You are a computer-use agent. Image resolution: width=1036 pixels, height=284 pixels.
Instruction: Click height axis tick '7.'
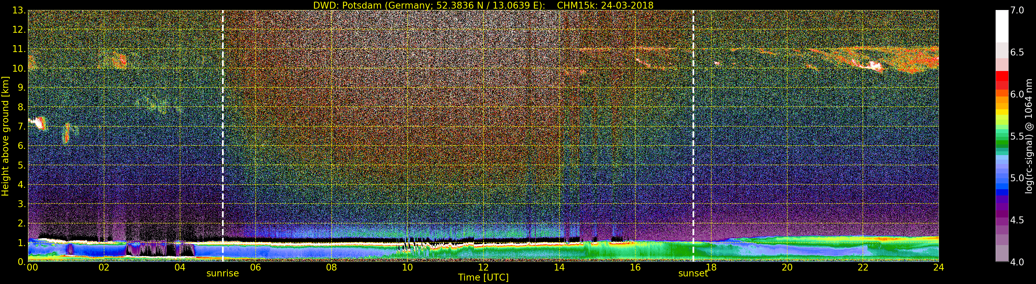[x=21, y=126]
